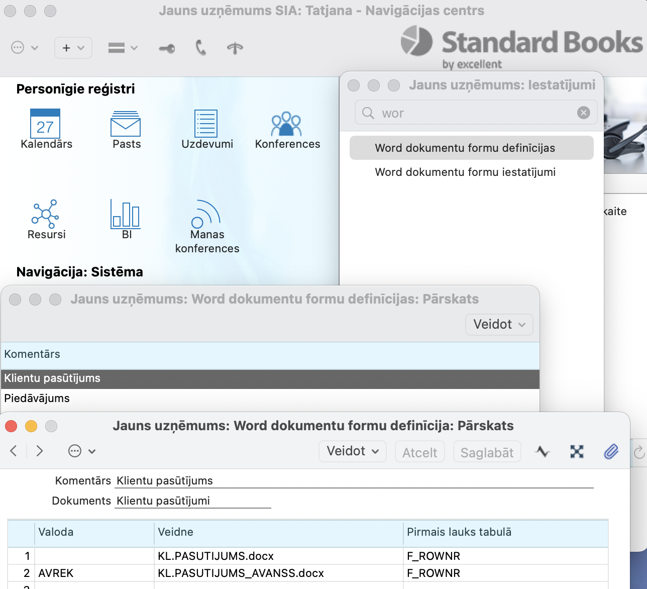Click the paperclip attachments icon

611,452
